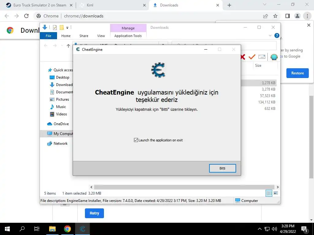Click the red X delete icon in Explorer
Screen dimensions: 314x235
243,57
